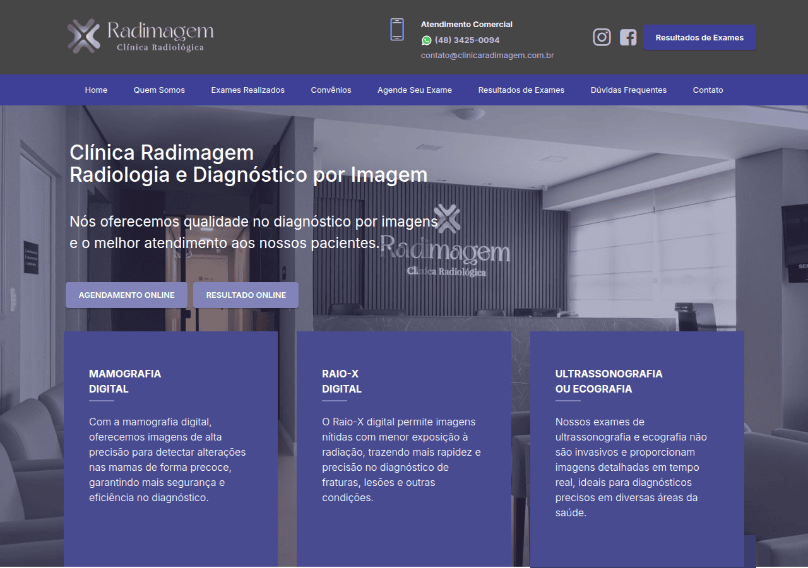
Task: Open the Dúvidas Frequentes menu item
Action: pyautogui.click(x=629, y=90)
